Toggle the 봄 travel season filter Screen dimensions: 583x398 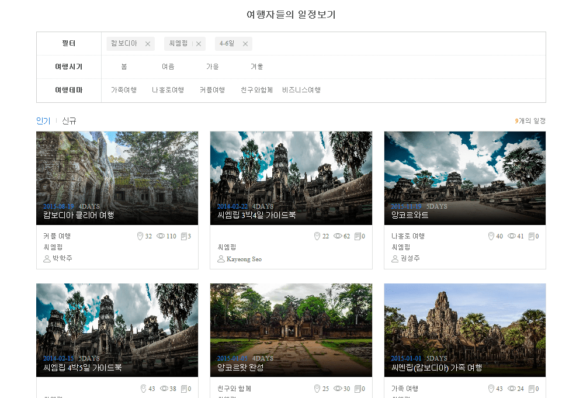(124, 67)
